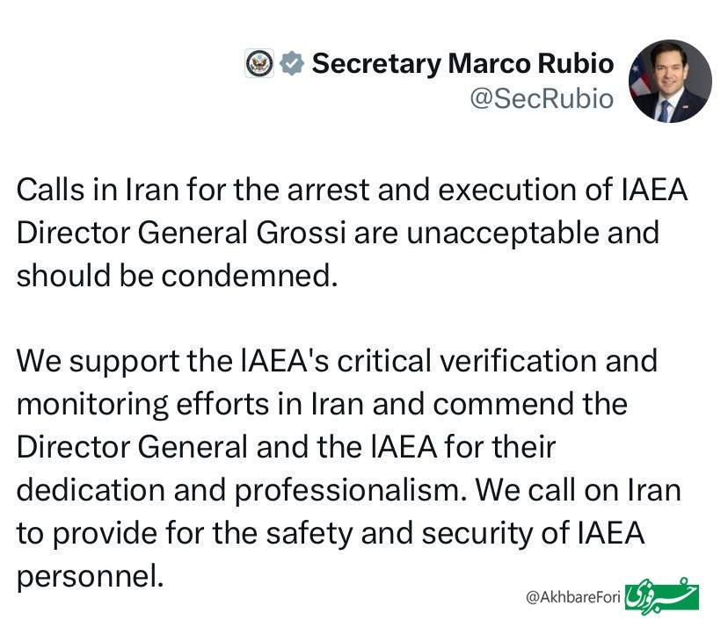Image resolution: width=728 pixels, height=627 pixels.
Task: Click the word 'dedication' in the tweet
Action: (x=91, y=490)
